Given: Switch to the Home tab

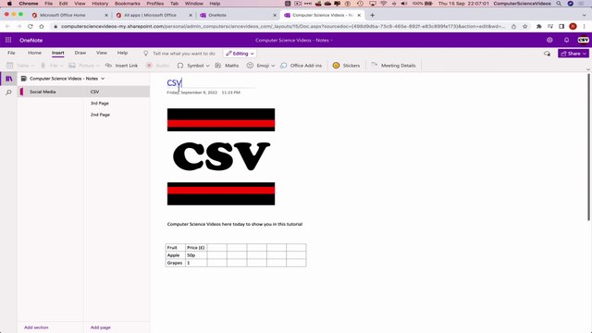Looking at the screenshot, I should tap(35, 53).
